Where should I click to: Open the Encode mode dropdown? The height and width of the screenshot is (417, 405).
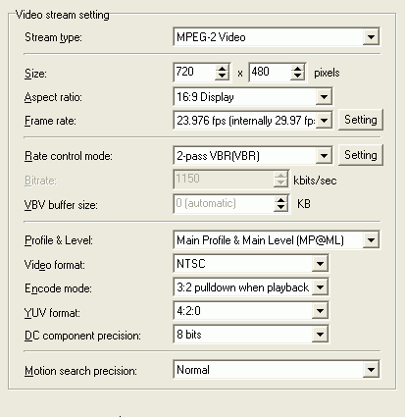click(320, 287)
